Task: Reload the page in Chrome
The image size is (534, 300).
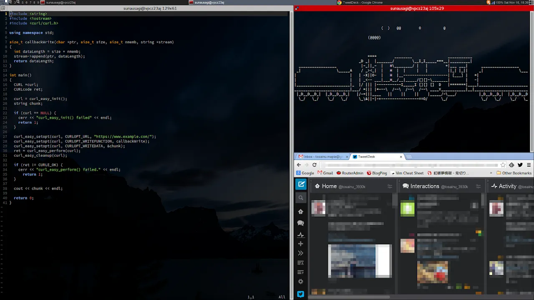Action: click(315, 165)
